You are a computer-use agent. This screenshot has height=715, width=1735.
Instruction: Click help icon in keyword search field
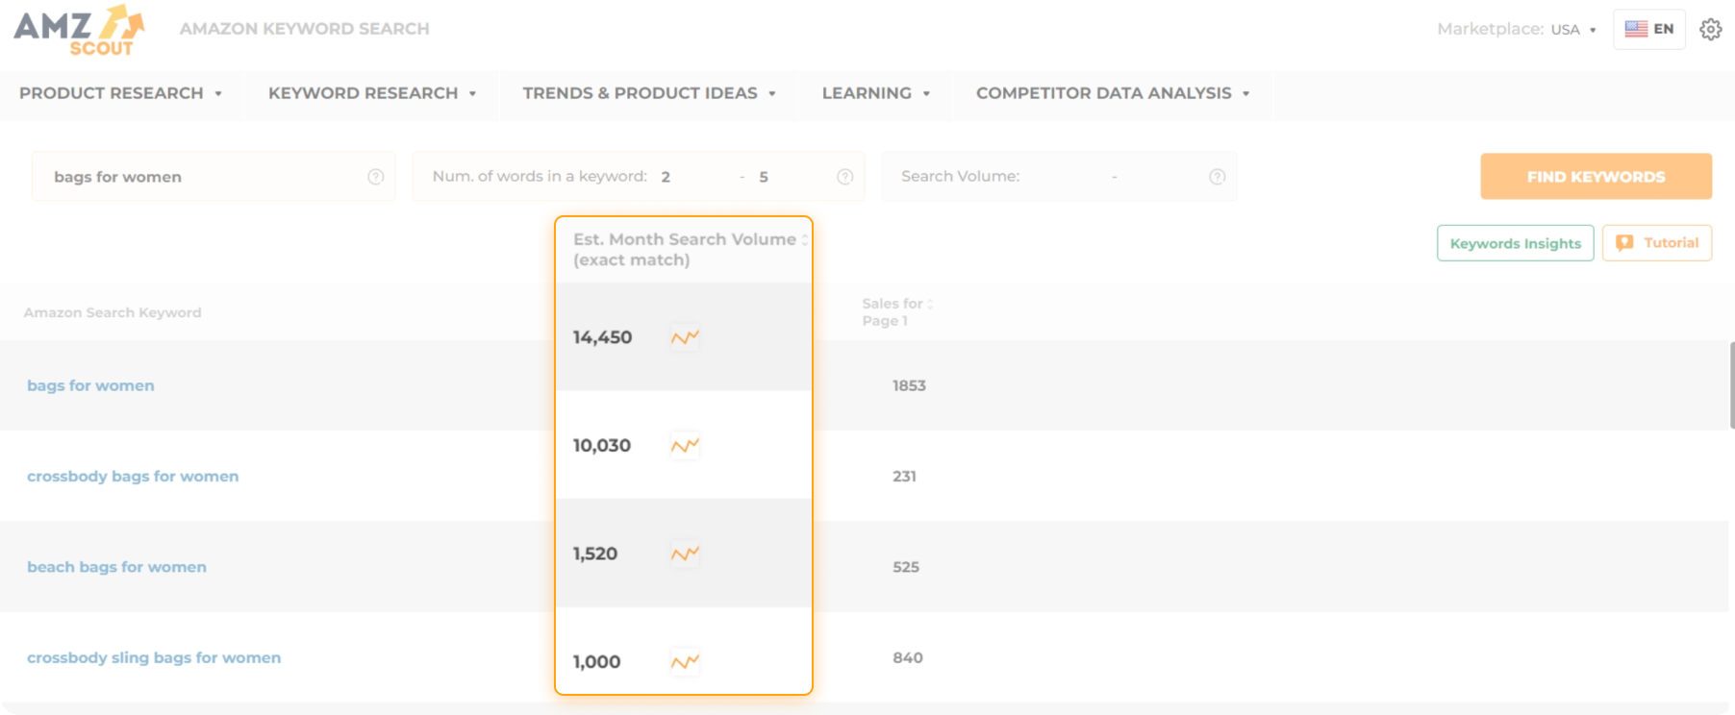[376, 177]
